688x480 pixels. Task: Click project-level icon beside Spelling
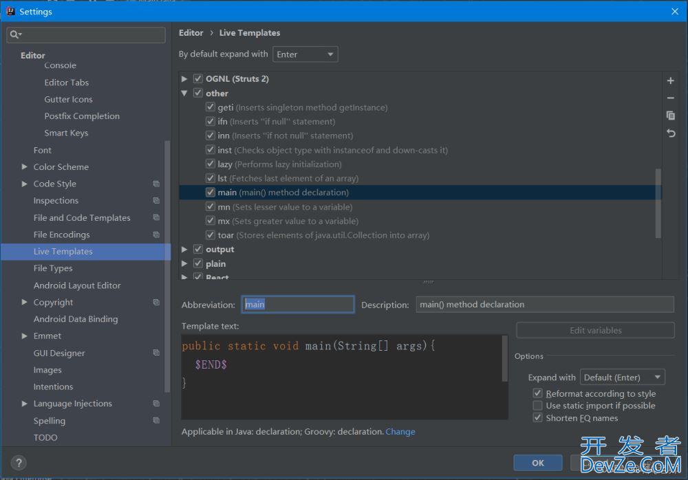pos(156,420)
